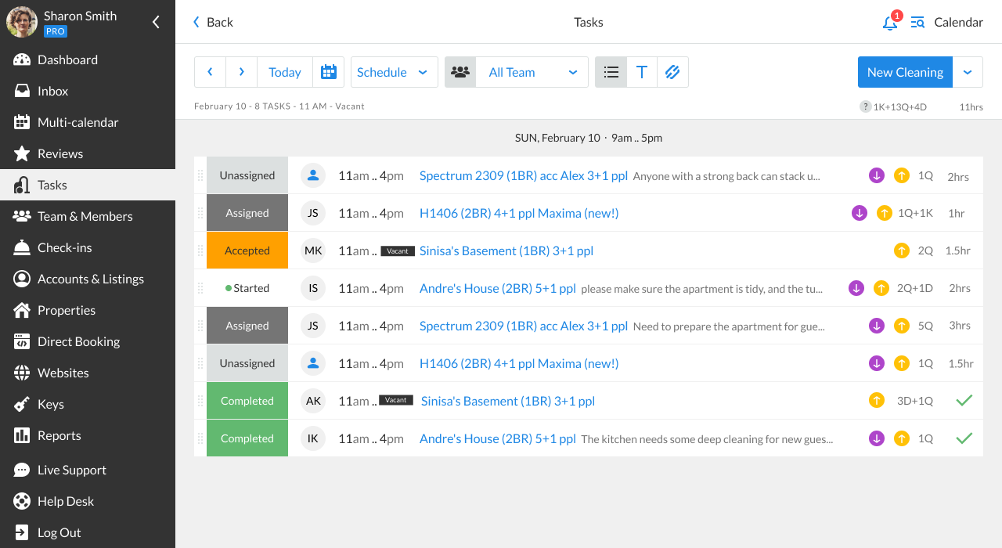
Task: Toggle the tag view mode icon
Action: pos(672,71)
